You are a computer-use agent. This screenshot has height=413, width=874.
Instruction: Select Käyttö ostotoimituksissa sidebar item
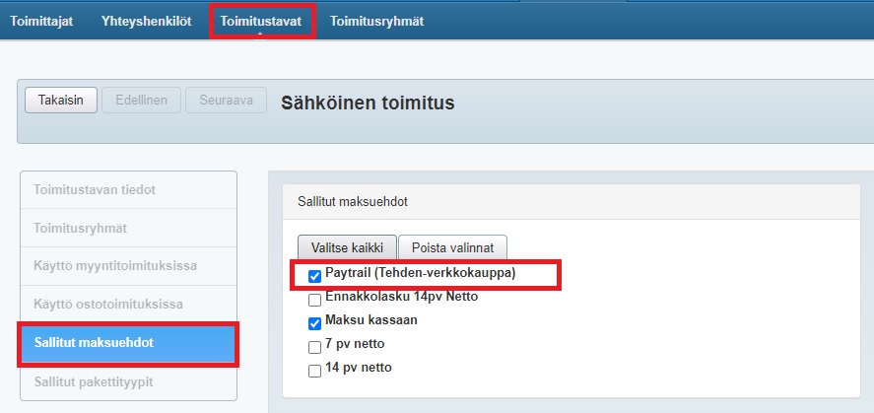(129, 305)
